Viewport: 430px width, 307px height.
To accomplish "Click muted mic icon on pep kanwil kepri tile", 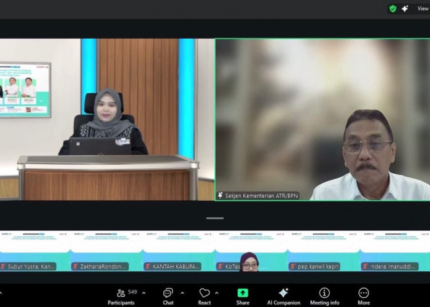I will pyautogui.click(x=293, y=266).
